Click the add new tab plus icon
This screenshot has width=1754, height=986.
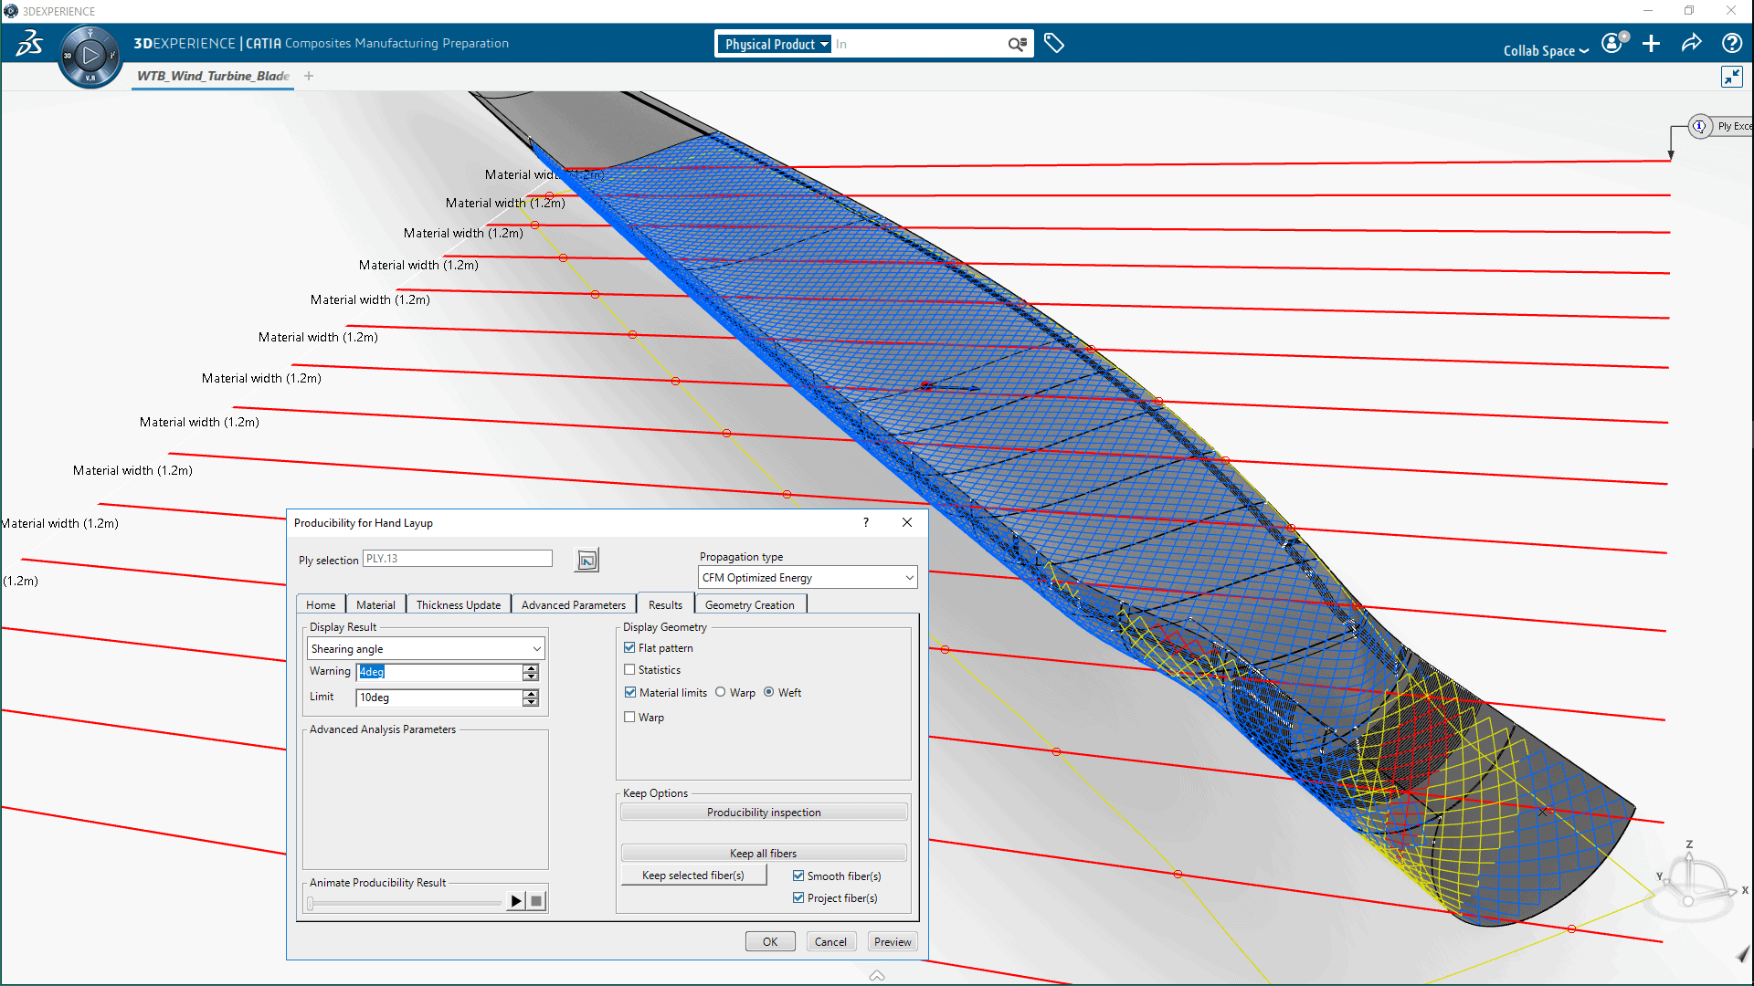[310, 76]
